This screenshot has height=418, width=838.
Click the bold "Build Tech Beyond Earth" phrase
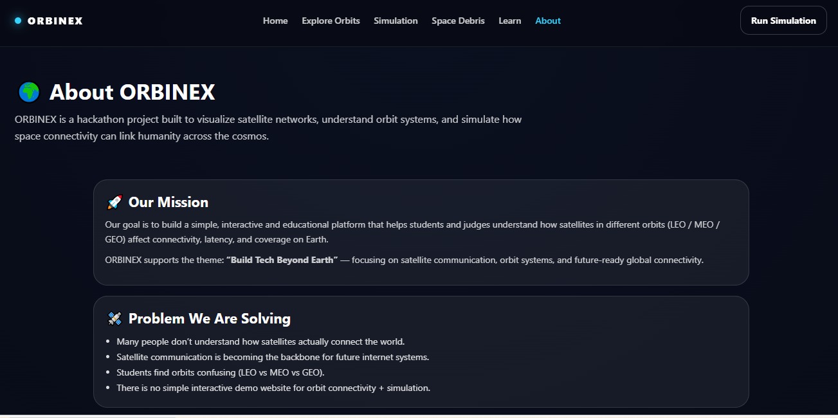282,260
